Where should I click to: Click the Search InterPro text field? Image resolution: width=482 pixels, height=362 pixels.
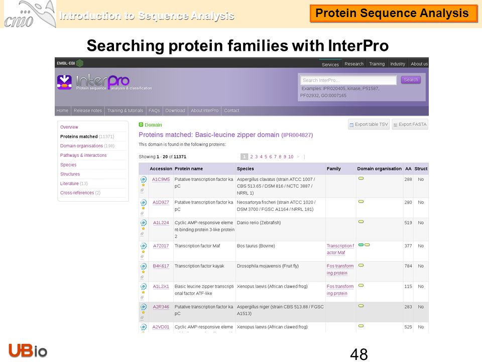pos(348,80)
